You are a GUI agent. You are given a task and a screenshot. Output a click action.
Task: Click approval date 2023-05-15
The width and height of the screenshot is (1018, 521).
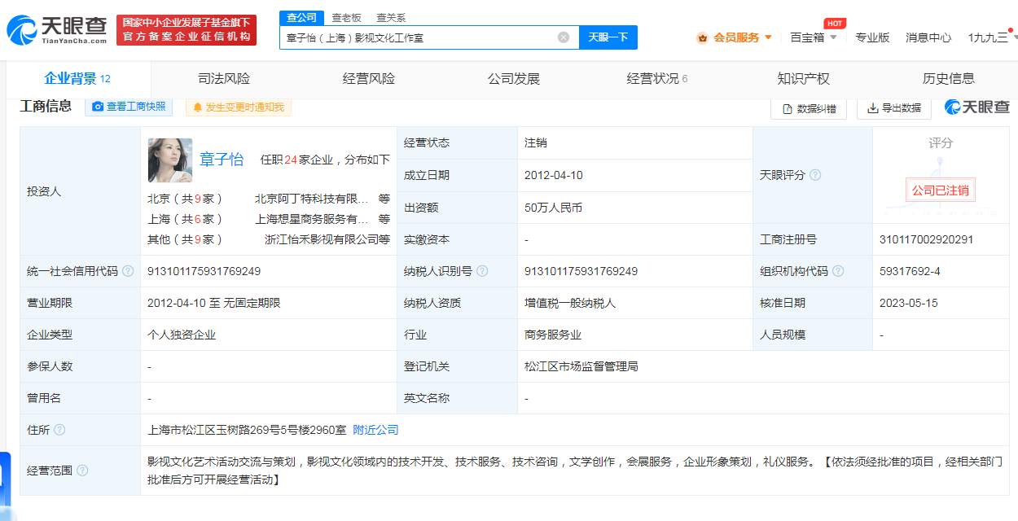[x=909, y=303]
